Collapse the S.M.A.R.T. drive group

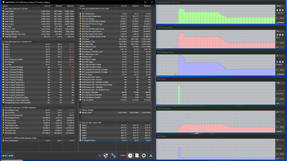3,138
